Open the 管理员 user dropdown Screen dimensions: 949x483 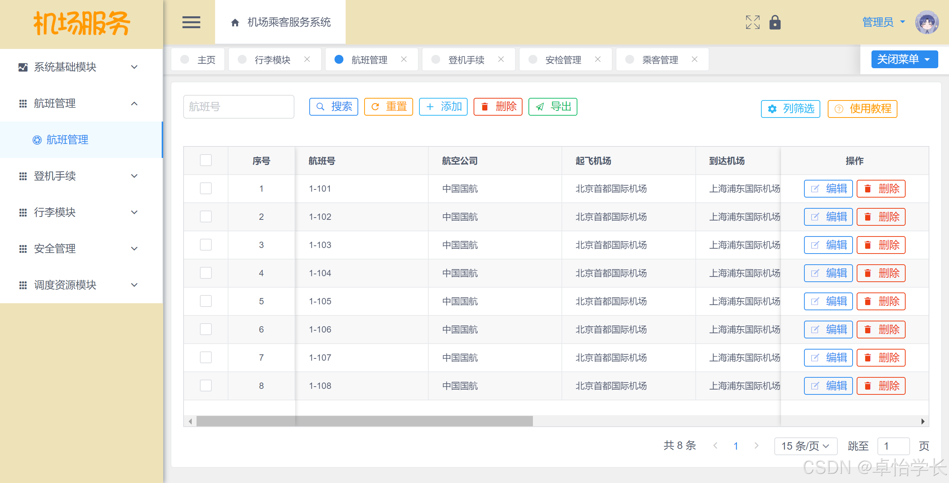884,22
